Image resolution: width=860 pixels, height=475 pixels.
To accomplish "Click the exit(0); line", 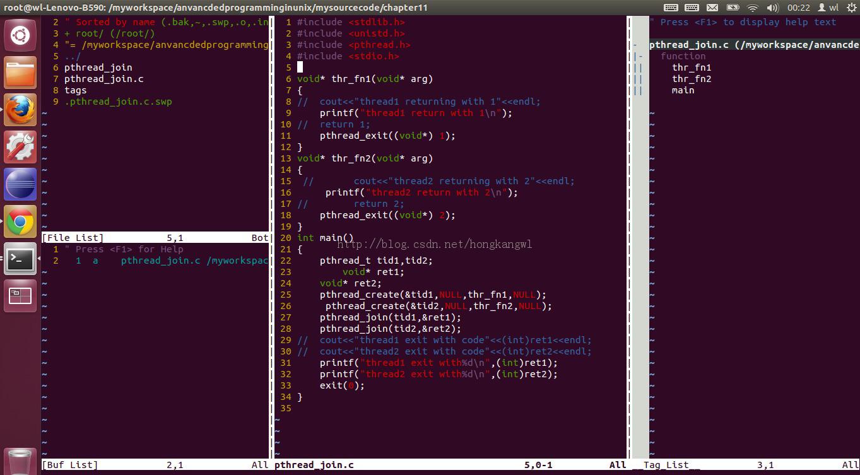I will [342, 385].
